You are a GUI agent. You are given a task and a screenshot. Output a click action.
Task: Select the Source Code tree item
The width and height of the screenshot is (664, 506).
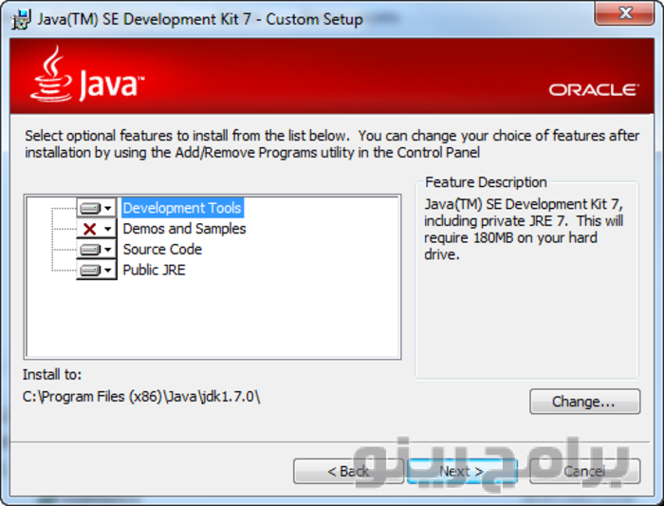pyautogui.click(x=162, y=249)
